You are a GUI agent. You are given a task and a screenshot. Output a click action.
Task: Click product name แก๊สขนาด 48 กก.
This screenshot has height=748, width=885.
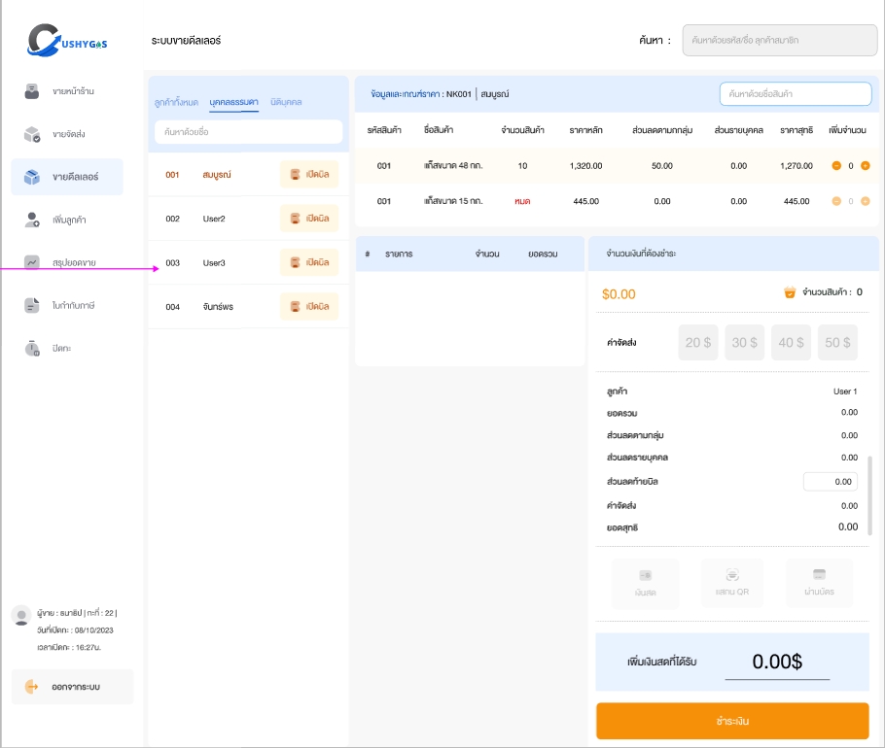point(453,166)
